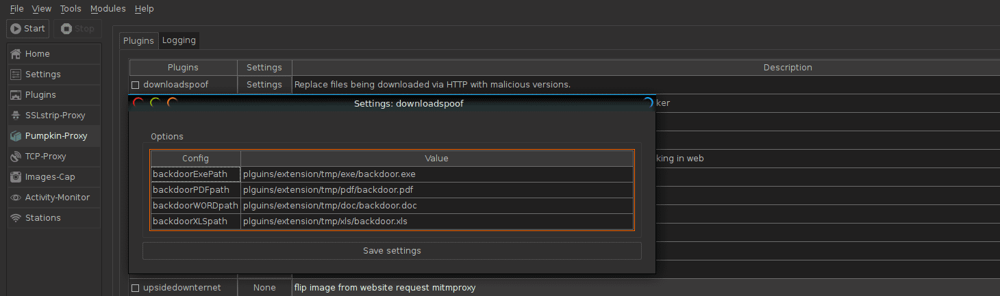Switch to the Logging tab
The image size is (1000, 296).
[179, 40]
